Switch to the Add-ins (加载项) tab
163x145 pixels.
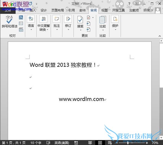(134, 10)
